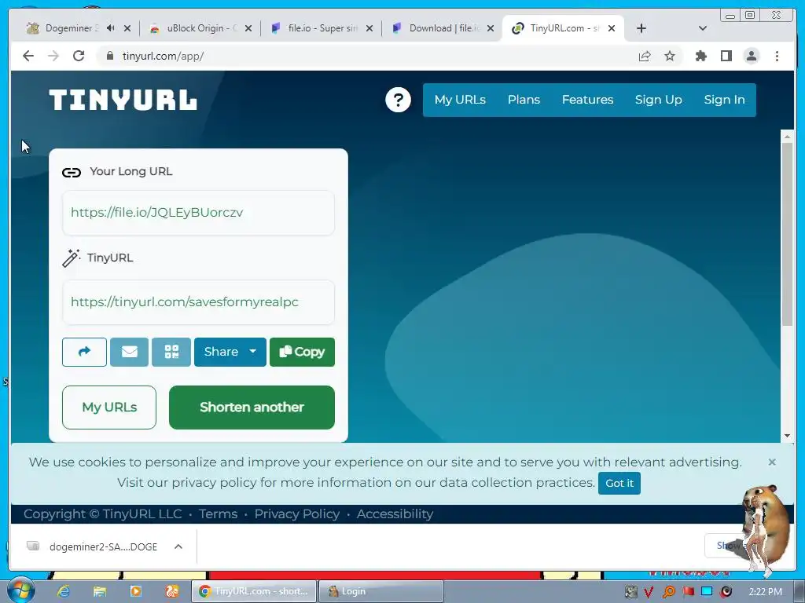Open the Privacy Policy footer link
The height and width of the screenshot is (603, 805).
click(296, 513)
